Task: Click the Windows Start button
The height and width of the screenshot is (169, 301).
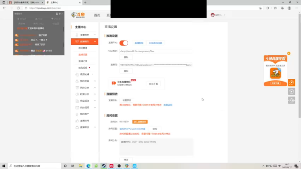Action: tap(4, 166)
